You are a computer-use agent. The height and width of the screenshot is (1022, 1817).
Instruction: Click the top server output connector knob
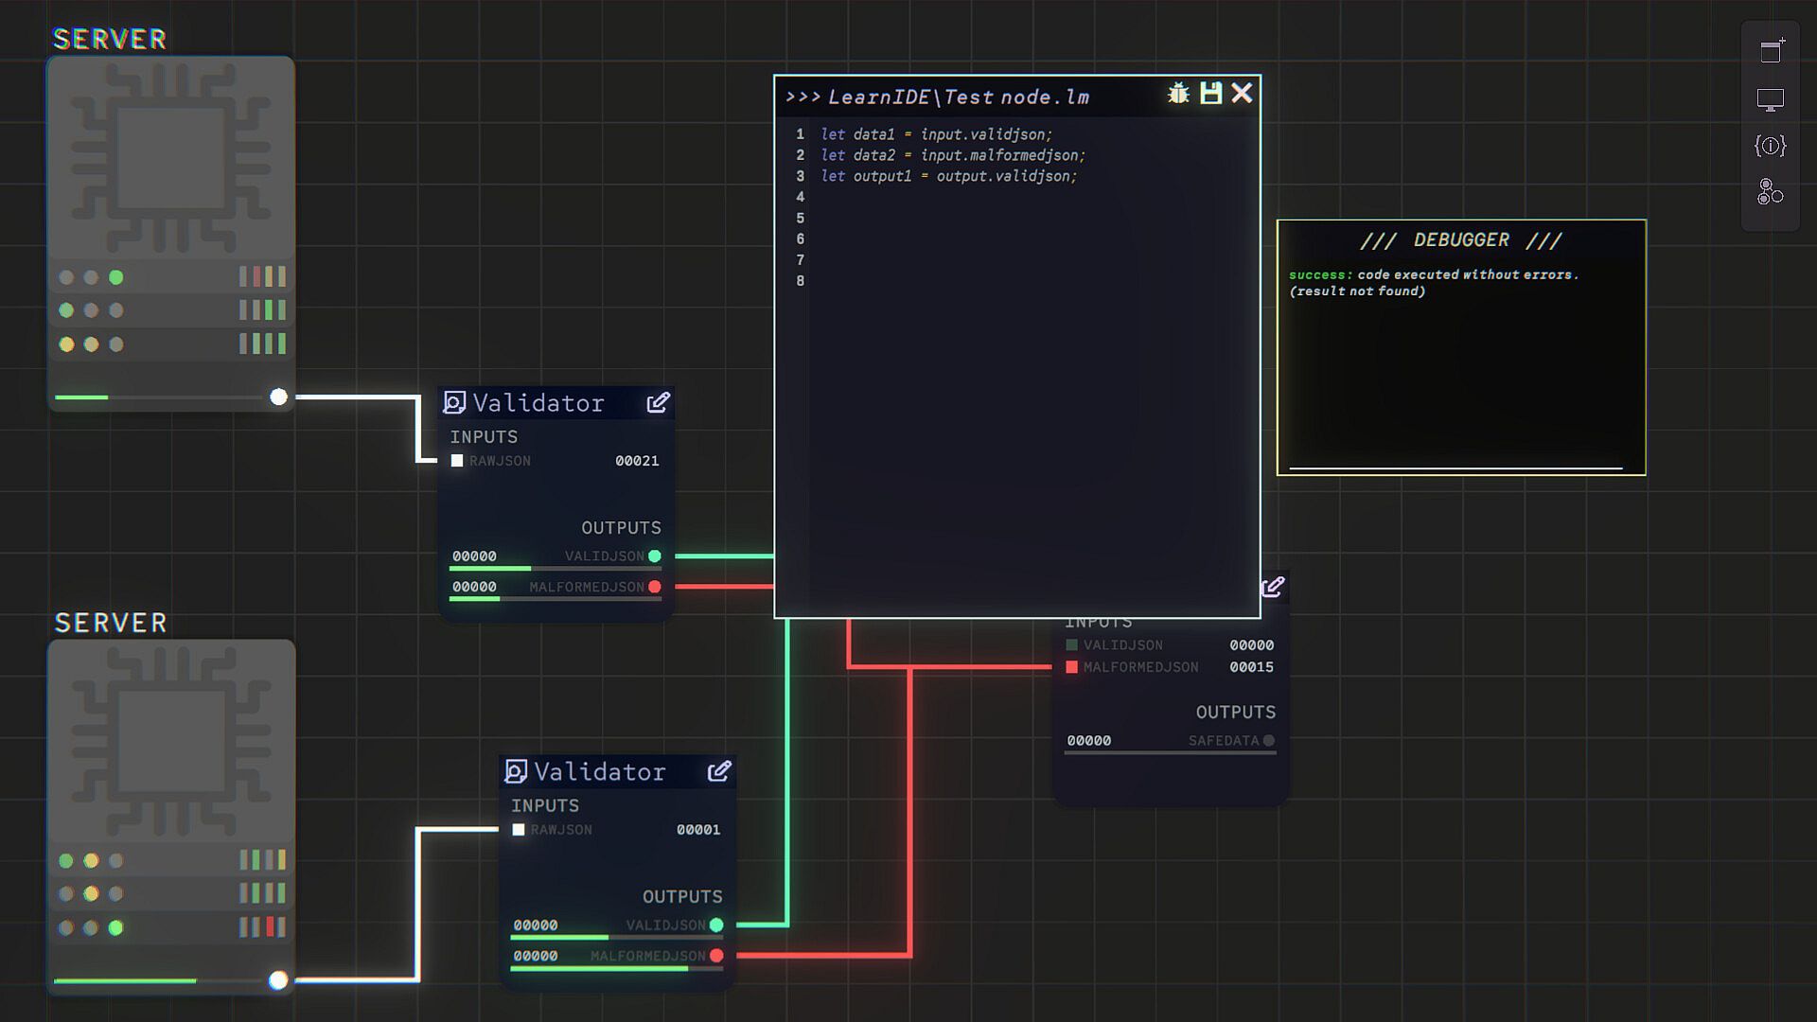(x=278, y=397)
